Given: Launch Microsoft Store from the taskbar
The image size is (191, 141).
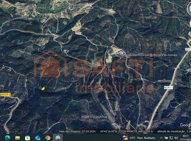Looking at the screenshot, I should pos(28,138).
